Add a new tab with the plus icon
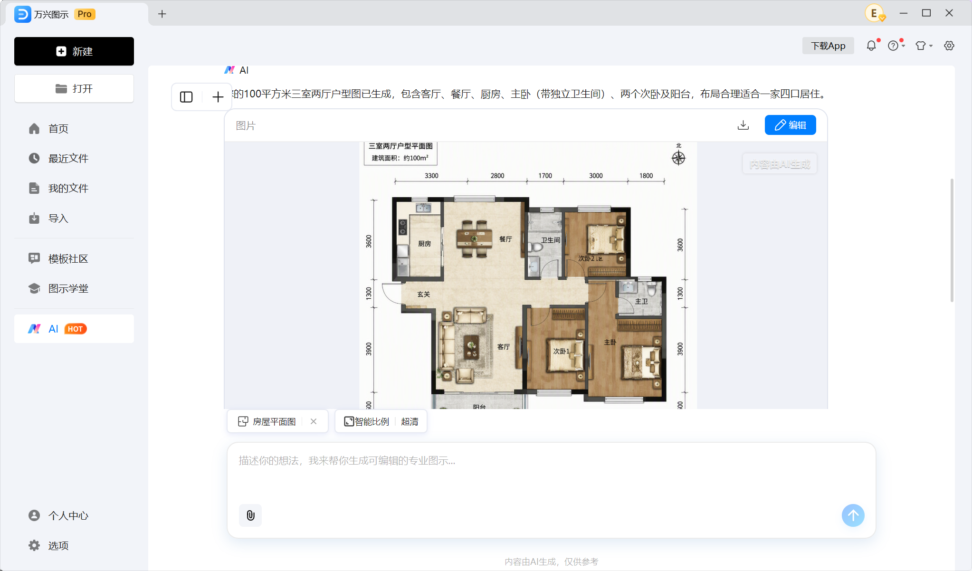Image resolution: width=972 pixels, height=571 pixels. click(x=162, y=14)
